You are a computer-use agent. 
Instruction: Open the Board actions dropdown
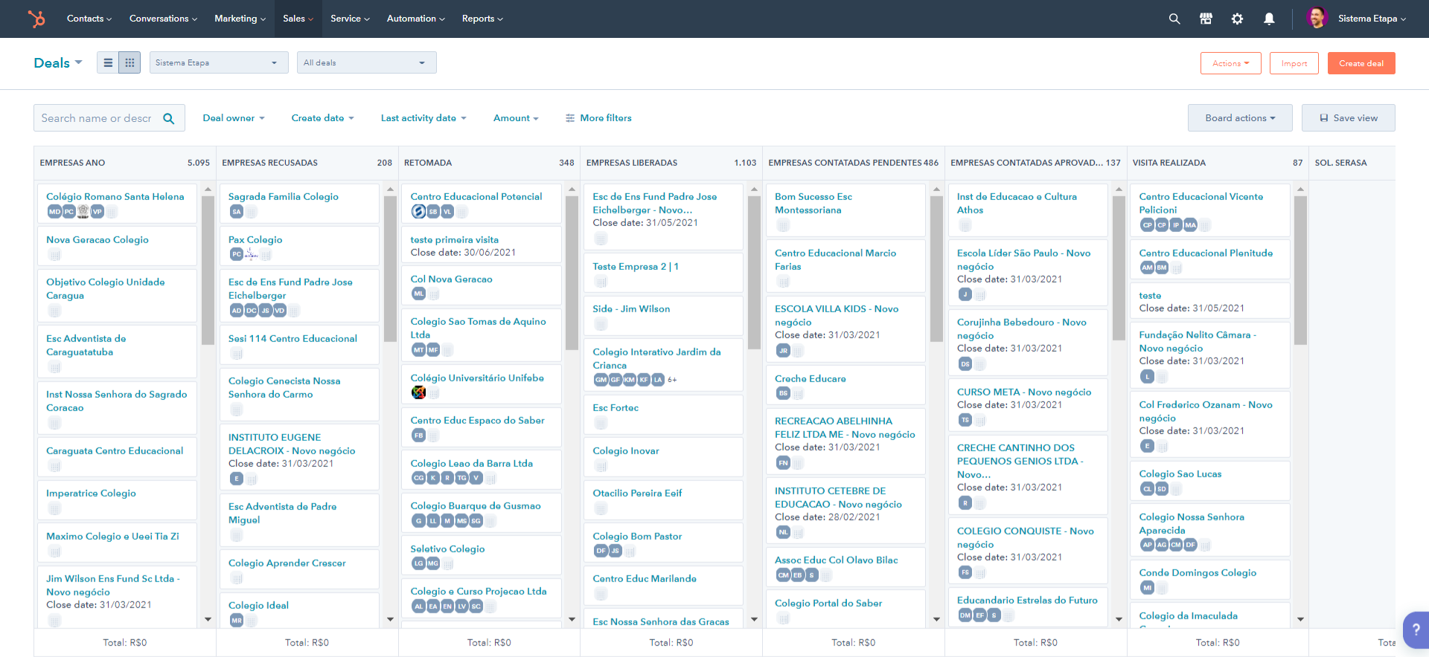(x=1240, y=118)
